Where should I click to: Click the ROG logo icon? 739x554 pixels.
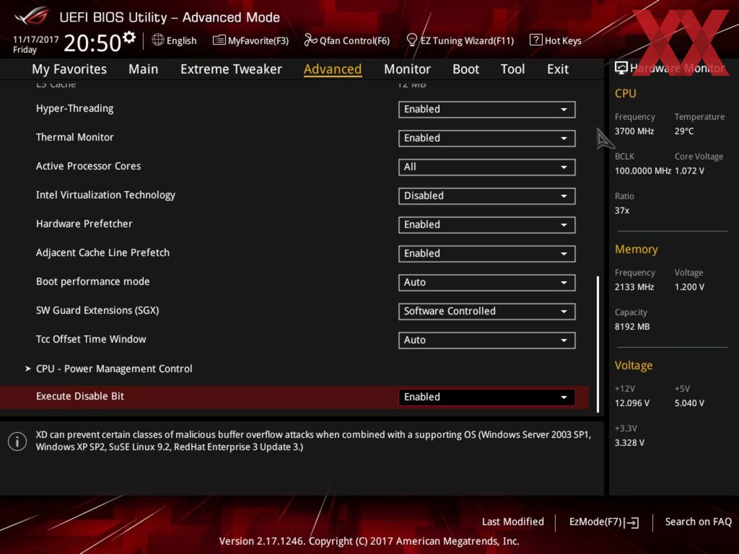(32, 16)
